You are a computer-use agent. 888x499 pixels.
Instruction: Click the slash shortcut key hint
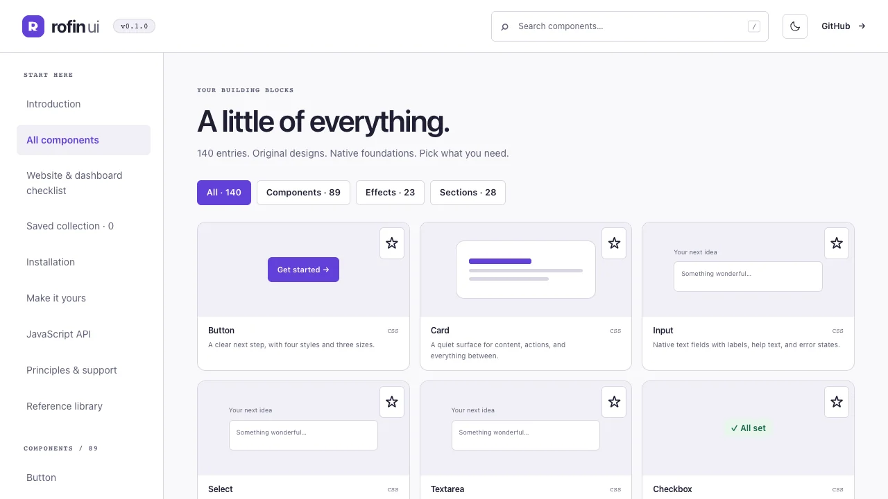click(x=754, y=26)
